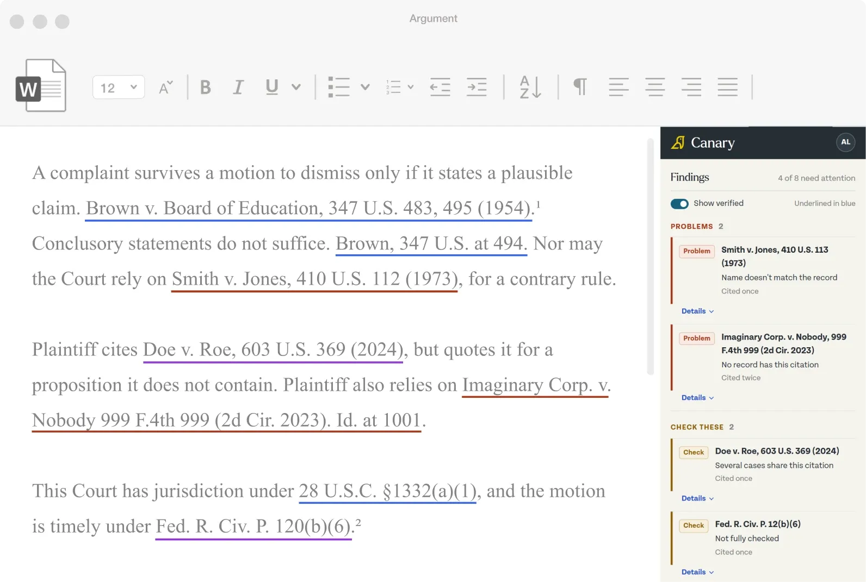This screenshot has width=866, height=582.
Task: Apply a bulleted list
Action: (339, 87)
